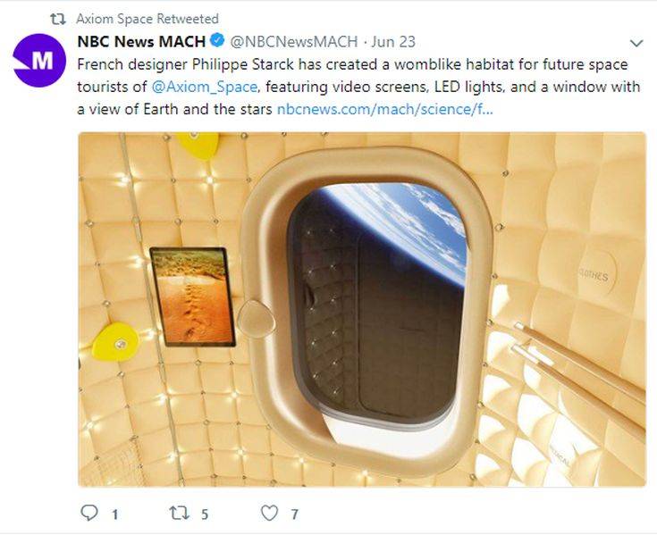Click the yellow handhold at the photo's top
Viewport: 657px width, 535px height.
tap(197, 143)
